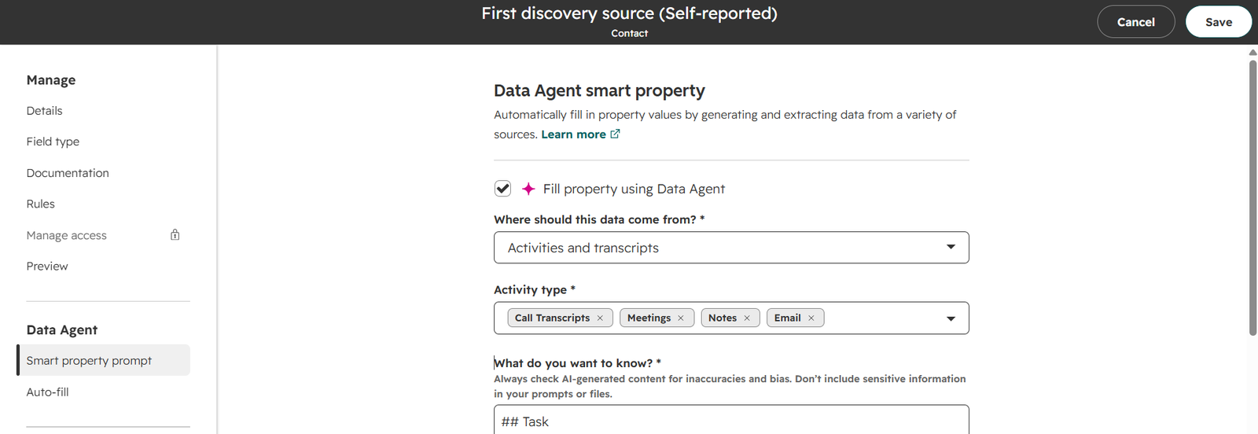
Task: Click the Notes chip label
Action: pos(722,318)
